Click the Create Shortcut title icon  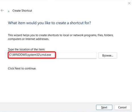pos(9,11)
